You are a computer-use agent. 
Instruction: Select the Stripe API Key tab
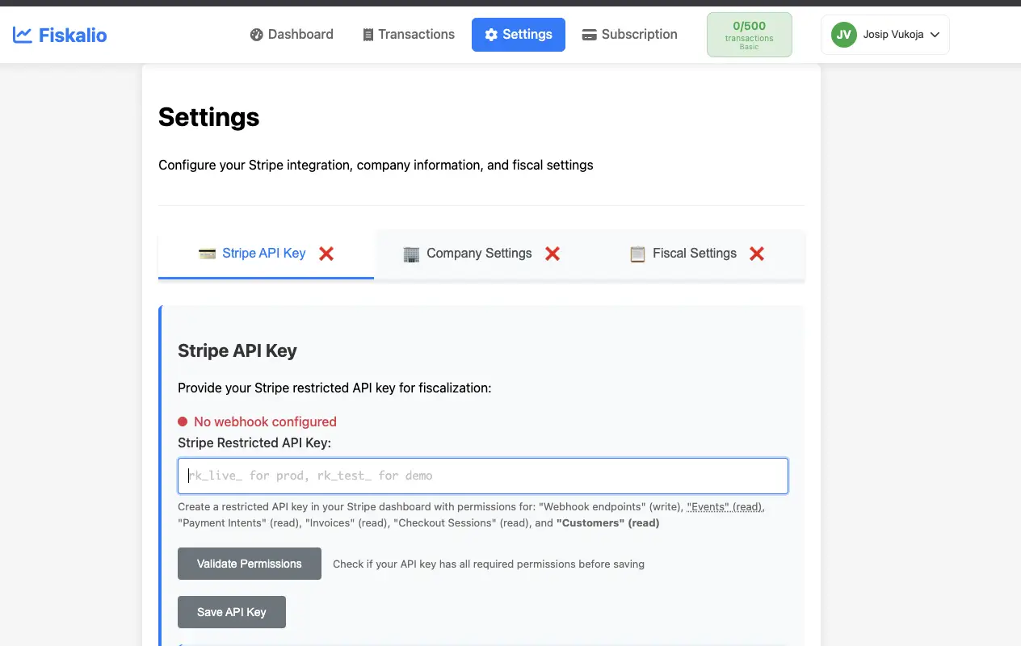(266, 254)
